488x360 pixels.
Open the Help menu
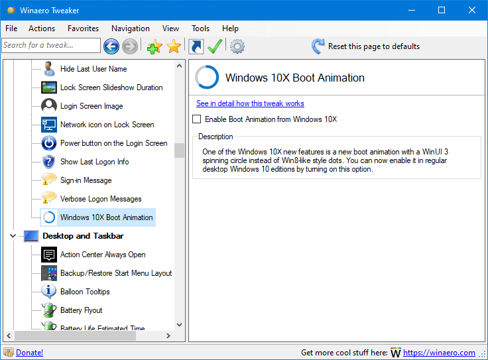click(230, 29)
